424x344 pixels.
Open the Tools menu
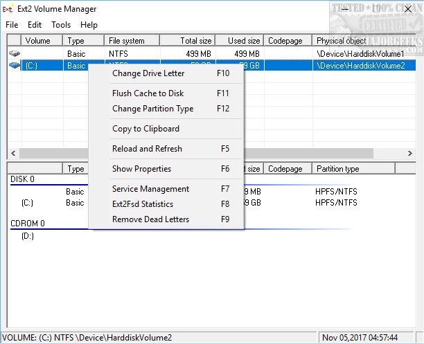(x=61, y=25)
